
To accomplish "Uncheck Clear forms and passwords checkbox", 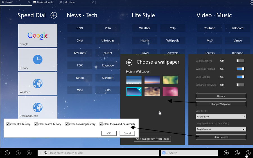I will tap(101, 124).
